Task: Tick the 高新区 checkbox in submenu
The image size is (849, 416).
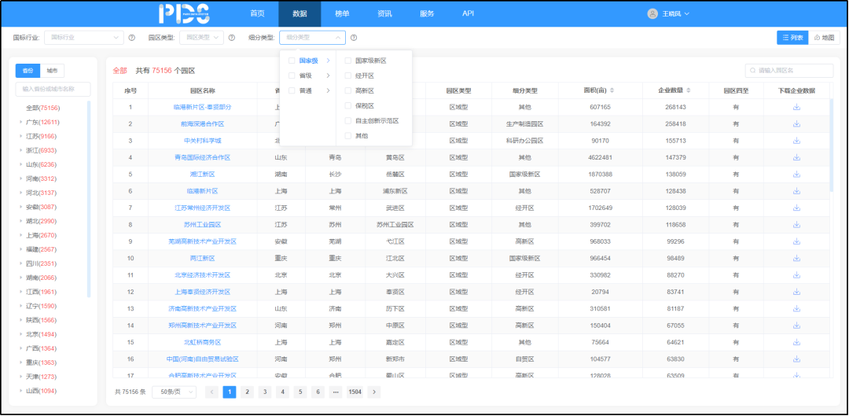Action: click(x=348, y=90)
